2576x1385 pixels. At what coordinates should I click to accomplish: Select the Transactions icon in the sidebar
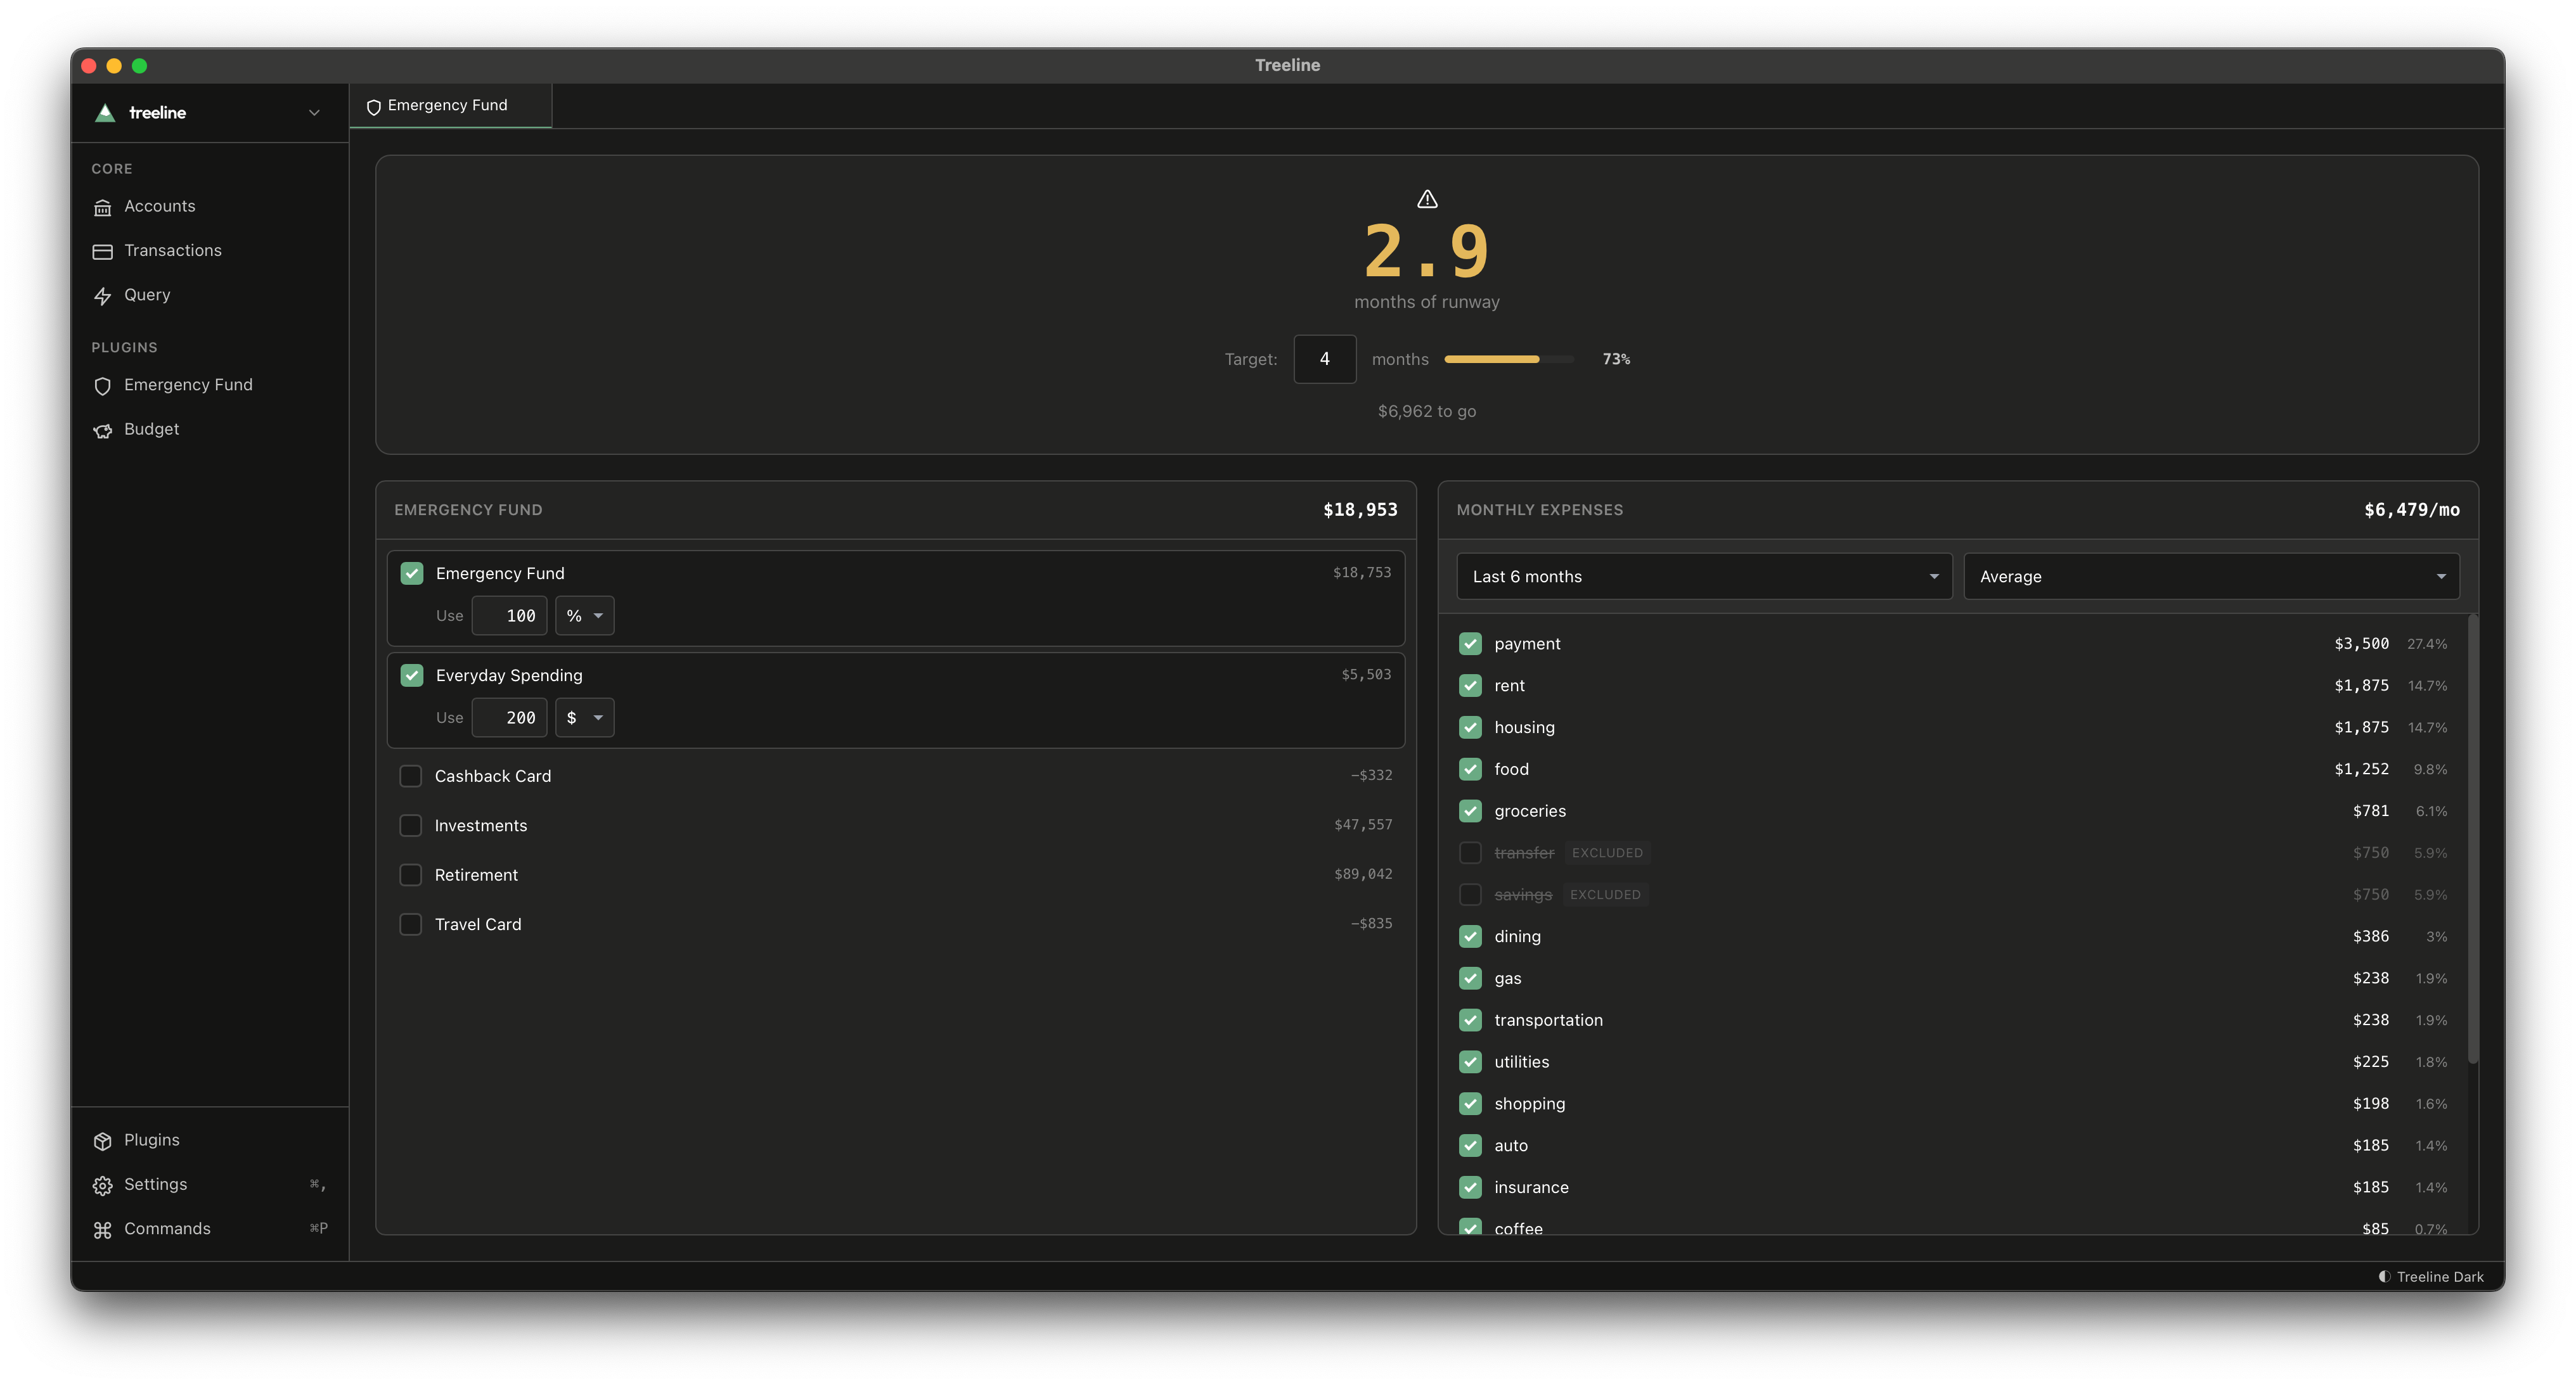coord(103,251)
